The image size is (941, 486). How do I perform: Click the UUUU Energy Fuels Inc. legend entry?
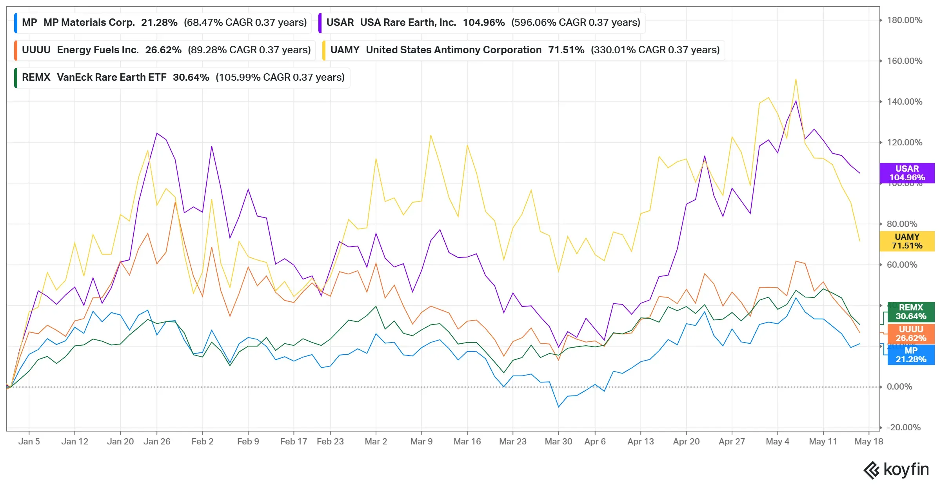[165, 50]
